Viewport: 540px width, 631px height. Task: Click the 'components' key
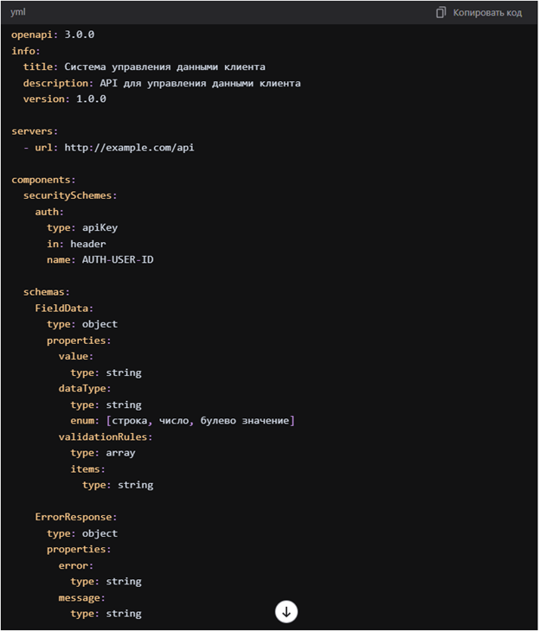41,180
